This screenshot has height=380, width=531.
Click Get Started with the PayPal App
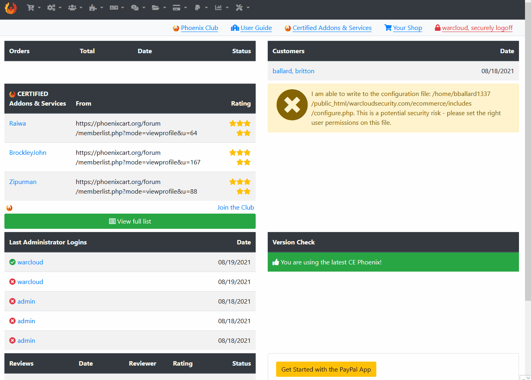click(x=326, y=369)
